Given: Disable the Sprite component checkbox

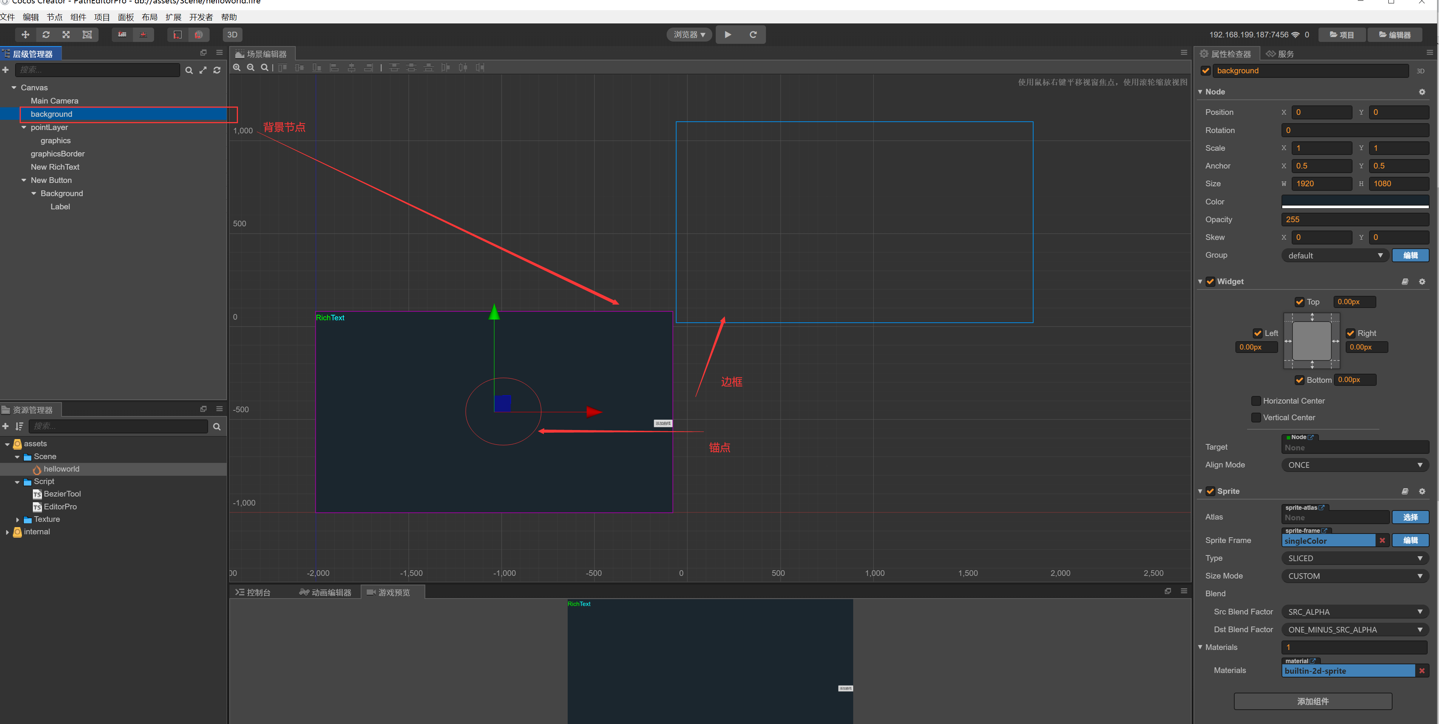Looking at the screenshot, I should 1210,492.
